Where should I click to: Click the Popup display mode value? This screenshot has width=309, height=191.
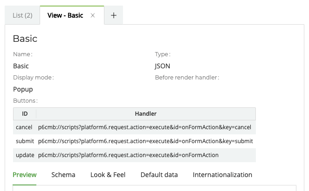click(23, 89)
